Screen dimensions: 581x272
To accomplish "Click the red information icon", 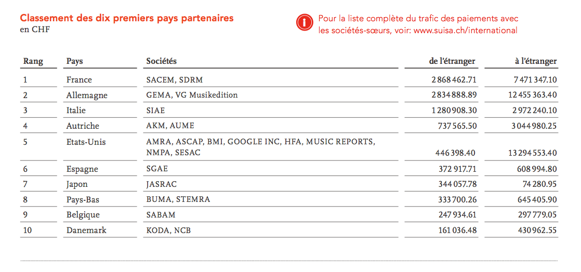I will [305, 23].
